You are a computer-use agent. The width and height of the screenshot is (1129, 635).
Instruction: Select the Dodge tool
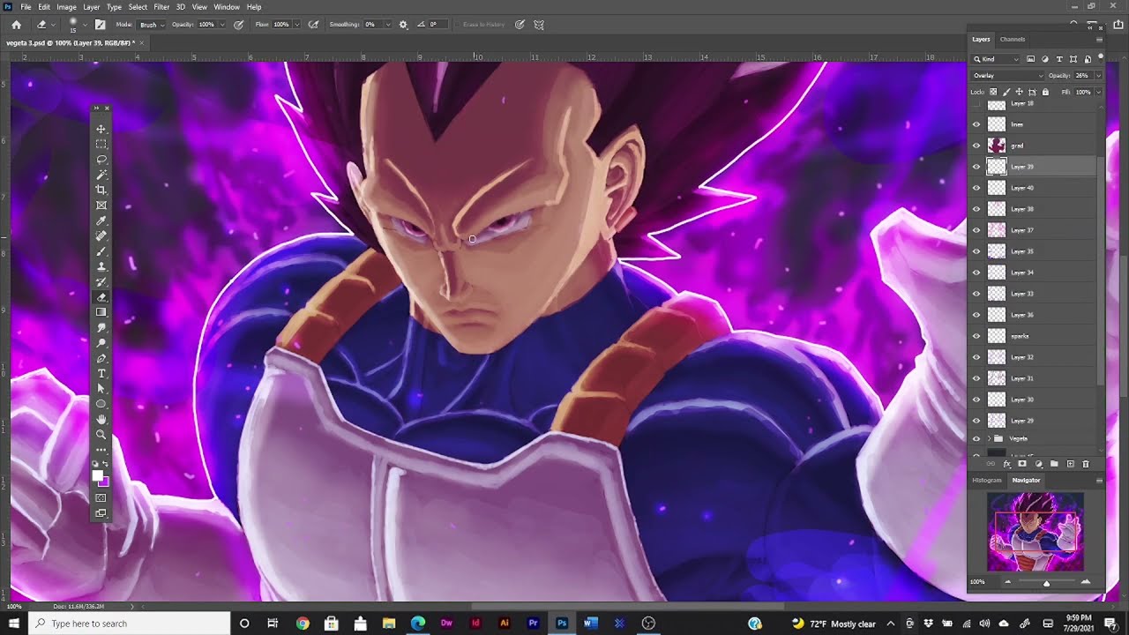pos(101,343)
